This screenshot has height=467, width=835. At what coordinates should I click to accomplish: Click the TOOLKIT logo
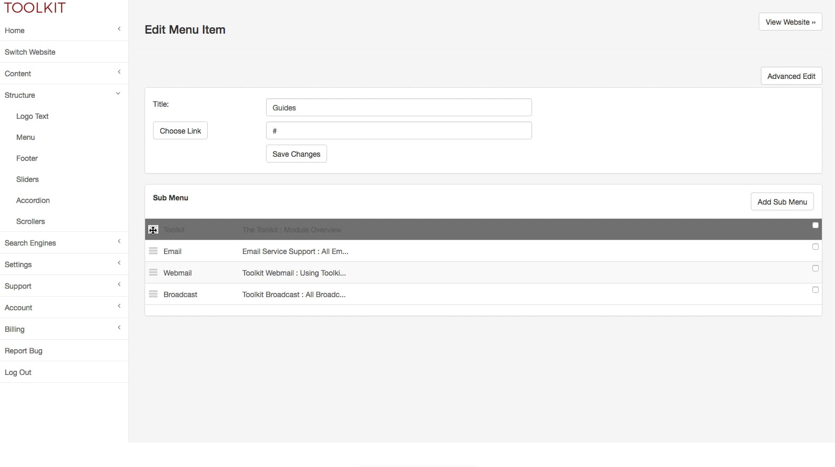pos(35,8)
